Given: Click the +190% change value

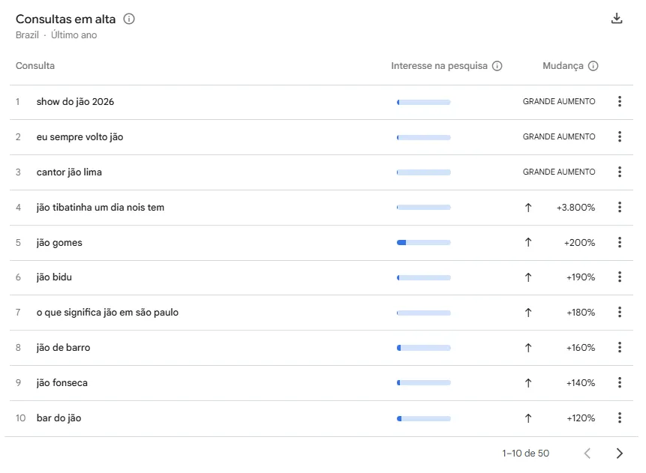Looking at the screenshot, I should pos(581,277).
